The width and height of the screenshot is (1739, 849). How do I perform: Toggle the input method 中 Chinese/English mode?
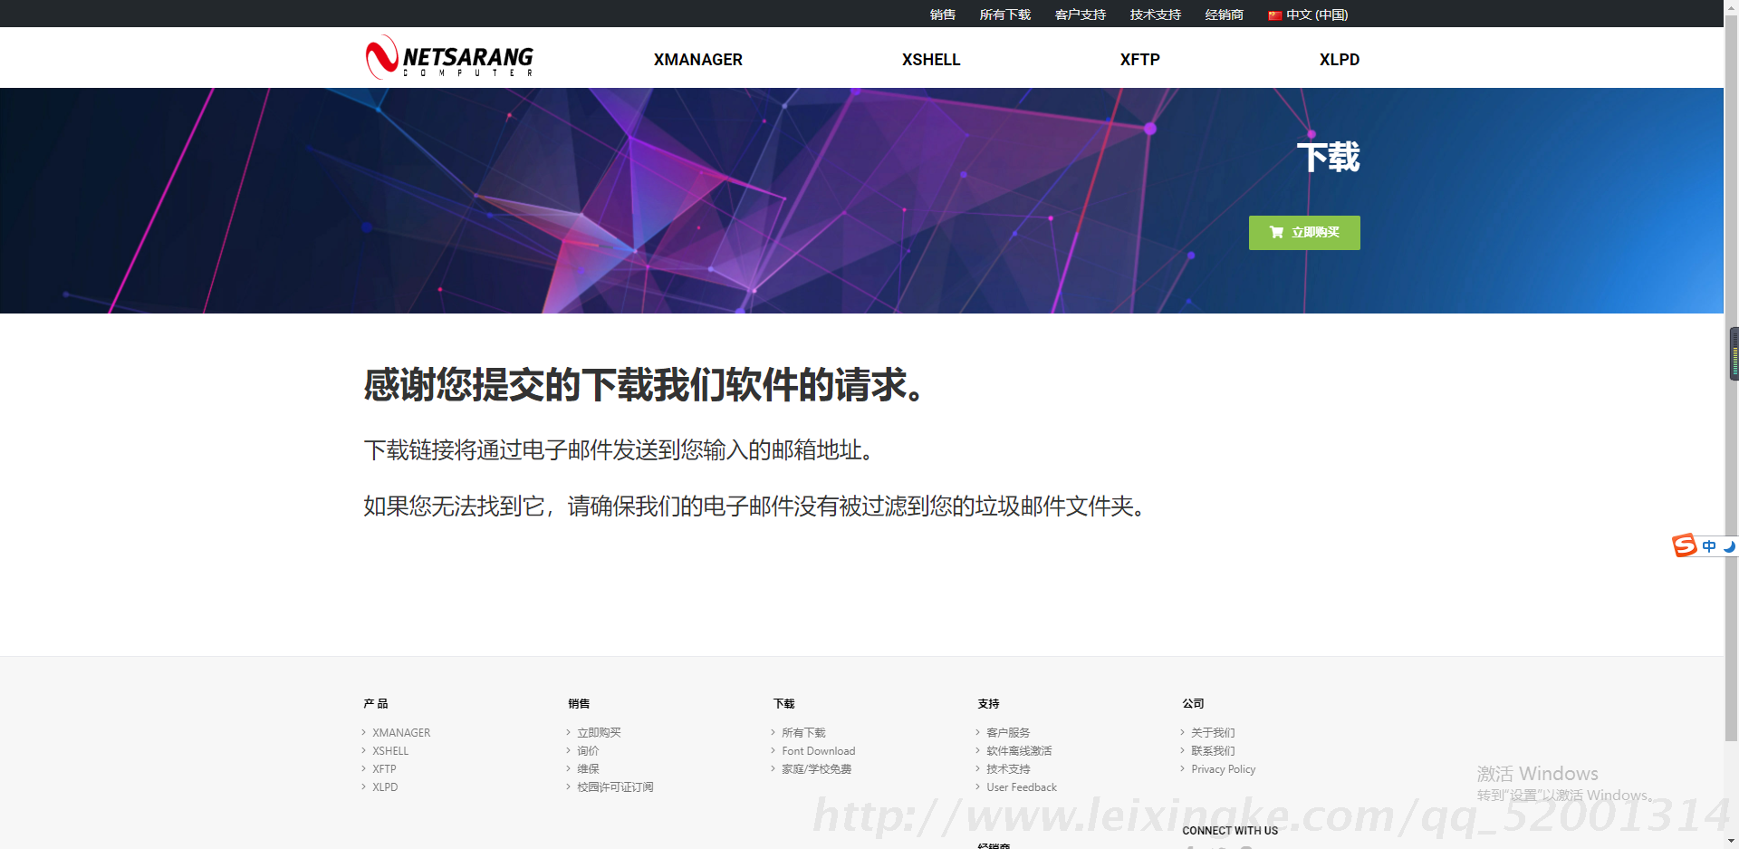coord(1708,545)
